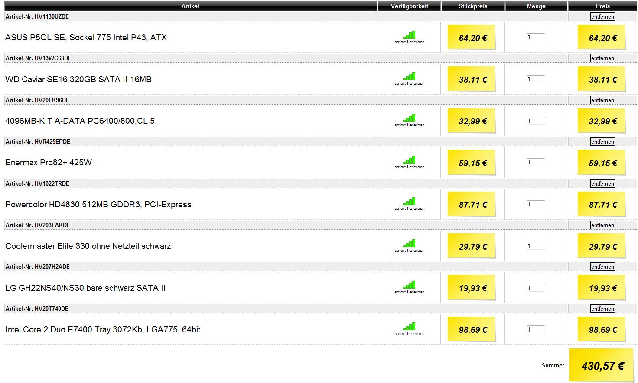Focus quantity field for Coolermaster Elite 330

tap(536, 246)
